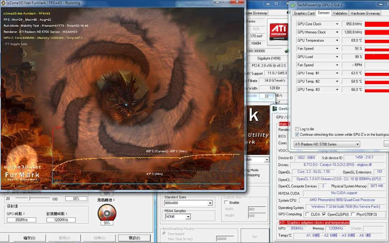Click the 34.0 GTexel/s fillrate value
The image size is (389, 243).
[274, 81]
